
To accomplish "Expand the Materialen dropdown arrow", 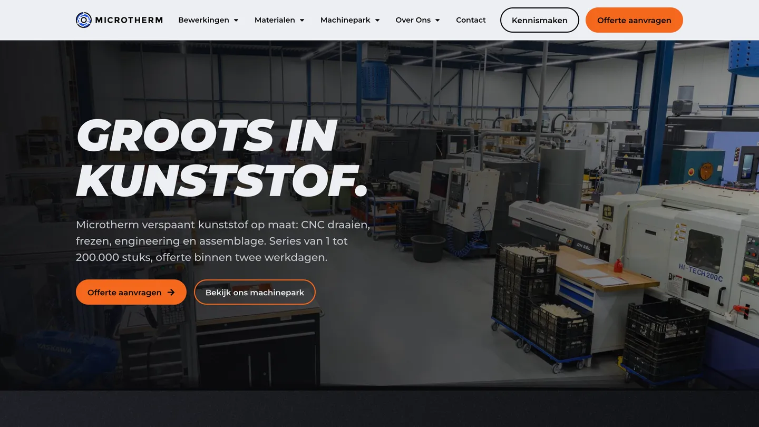I will [x=302, y=21].
